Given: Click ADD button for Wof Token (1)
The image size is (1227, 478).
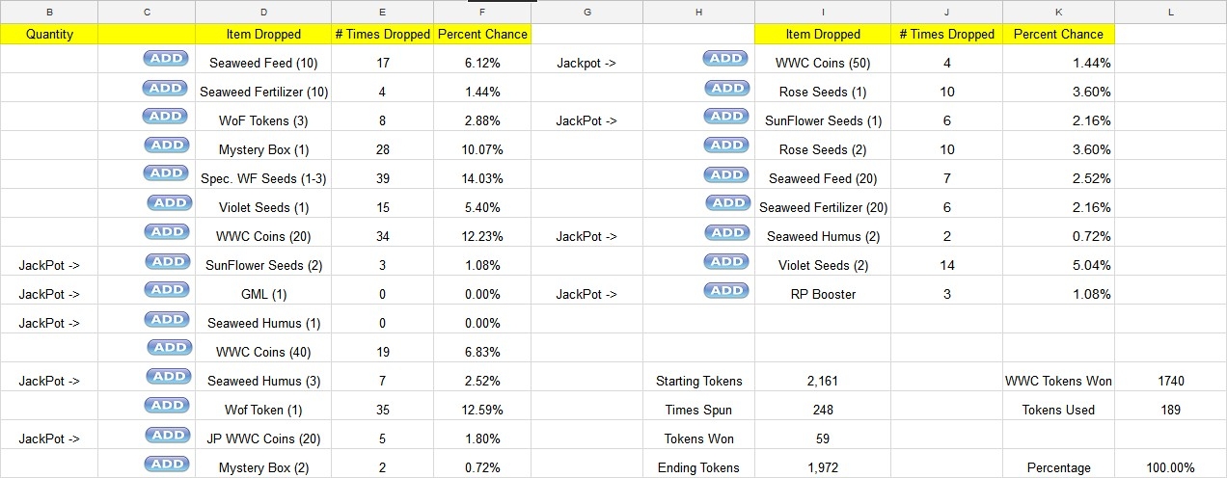Looking at the screenshot, I should [x=168, y=406].
